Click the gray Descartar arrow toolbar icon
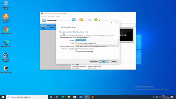This screenshot has height=99, width=176. (90, 20)
